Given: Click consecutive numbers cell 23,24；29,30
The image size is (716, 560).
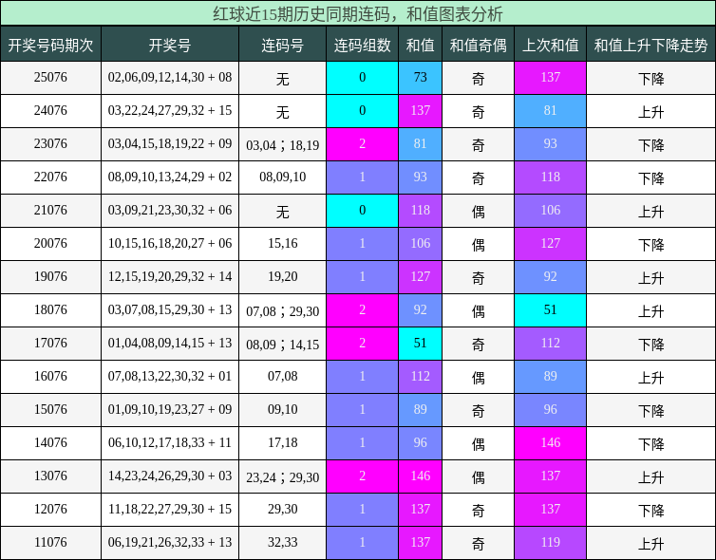Looking at the screenshot, I should click(283, 476).
